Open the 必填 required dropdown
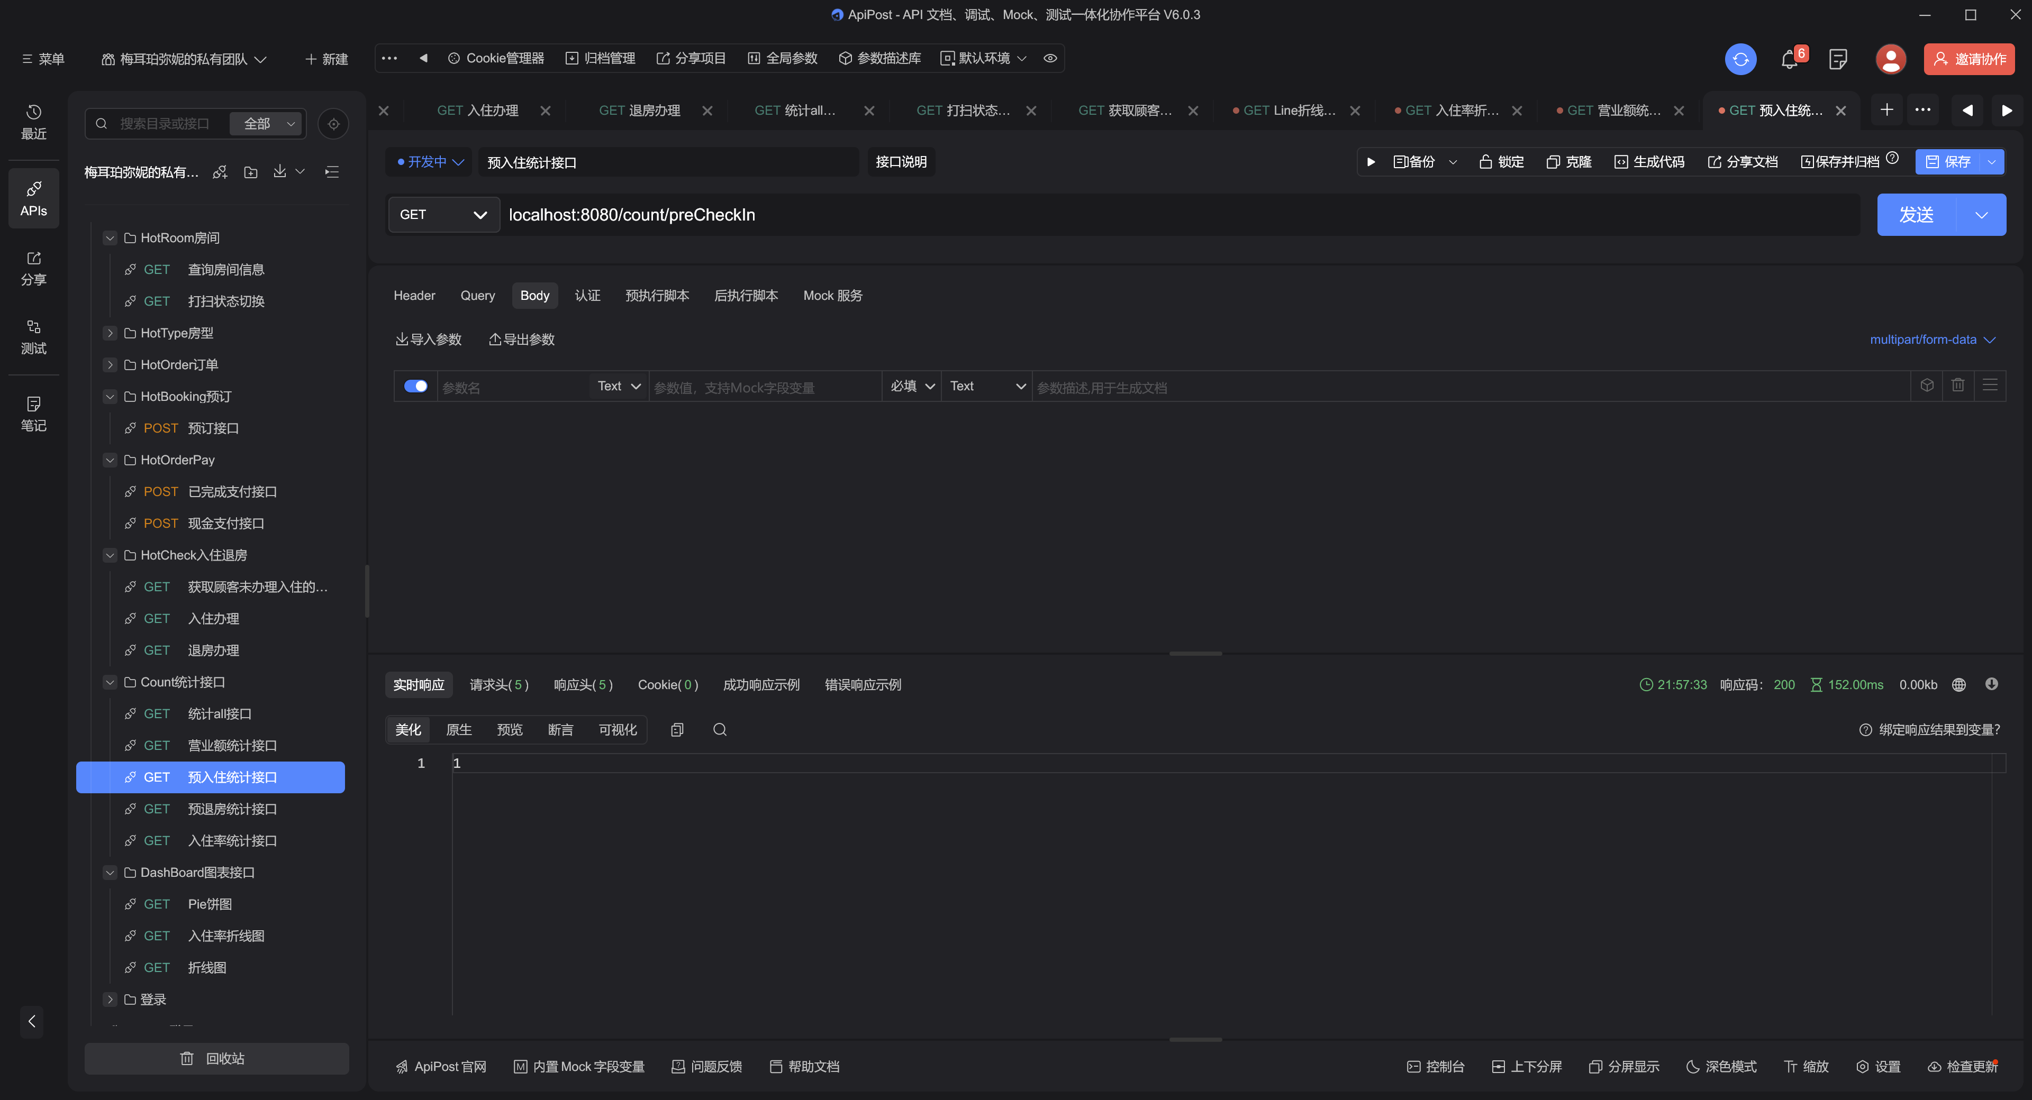The image size is (2032, 1100). (x=912, y=386)
